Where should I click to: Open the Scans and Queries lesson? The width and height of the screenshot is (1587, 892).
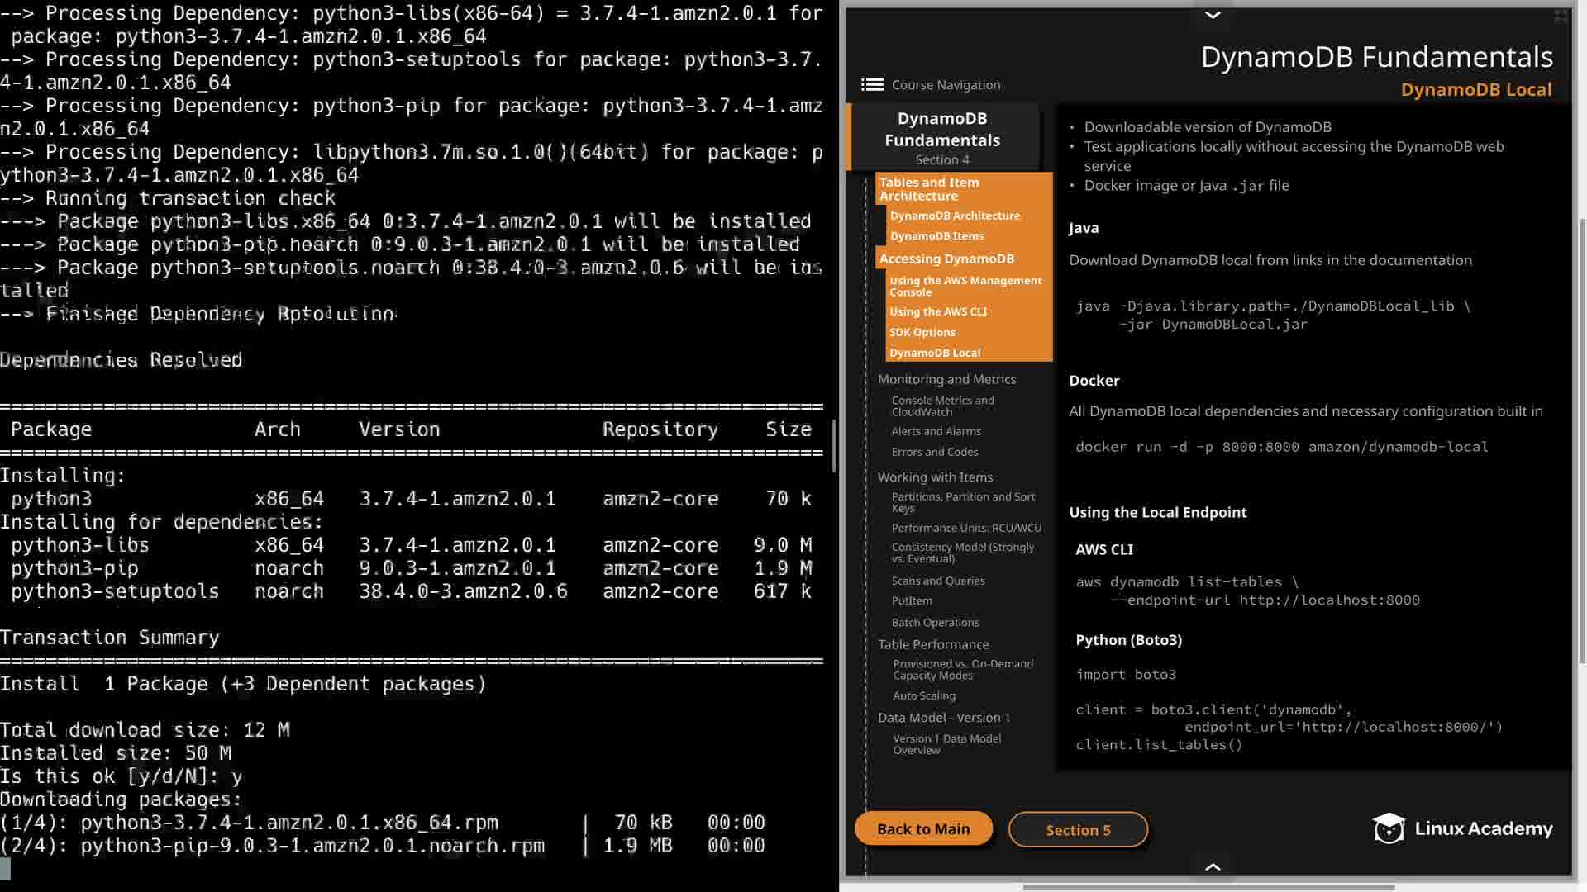(938, 581)
